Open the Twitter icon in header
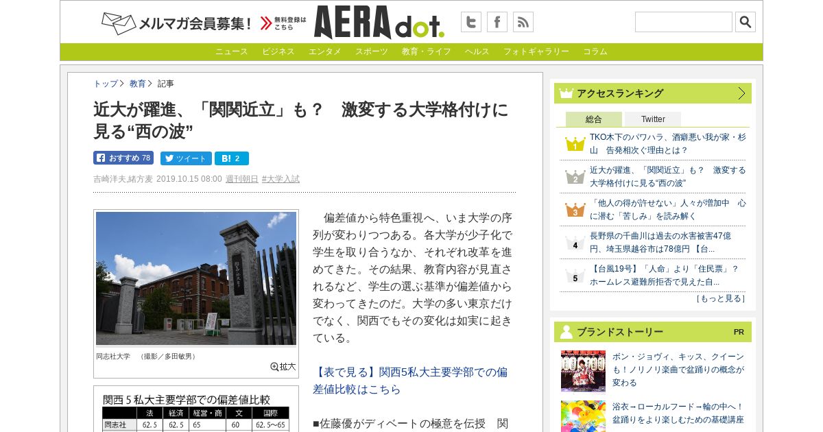 (x=471, y=22)
